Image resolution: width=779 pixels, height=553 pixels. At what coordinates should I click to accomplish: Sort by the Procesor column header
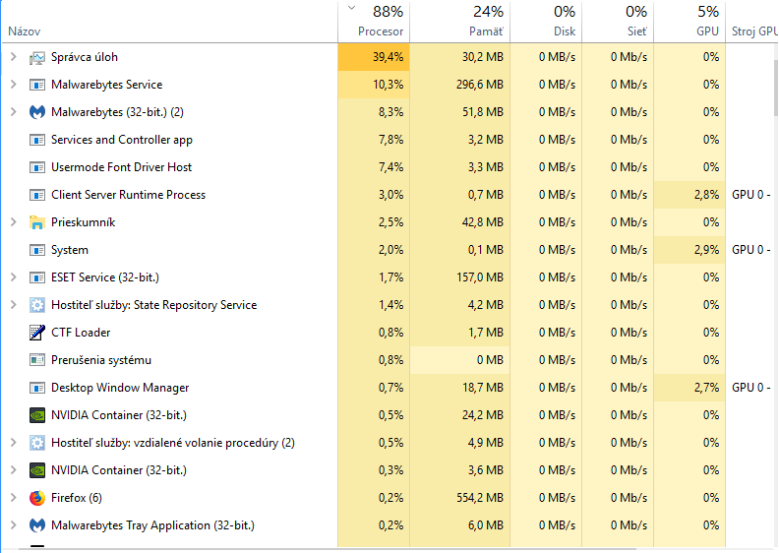point(374,23)
